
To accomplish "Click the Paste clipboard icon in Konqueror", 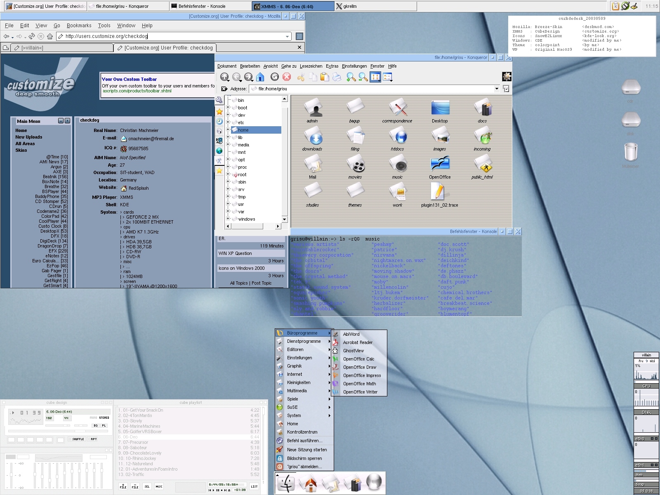I will (x=325, y=77).
